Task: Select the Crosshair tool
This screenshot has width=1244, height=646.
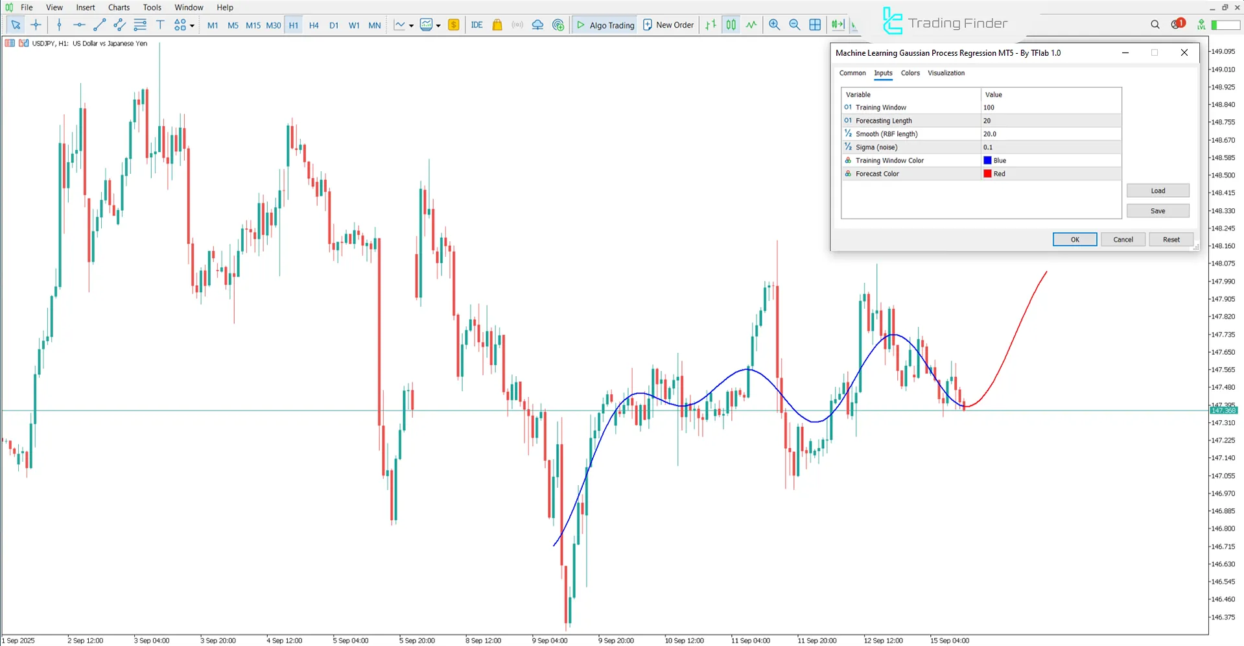Action: click(x=36, y=25)
